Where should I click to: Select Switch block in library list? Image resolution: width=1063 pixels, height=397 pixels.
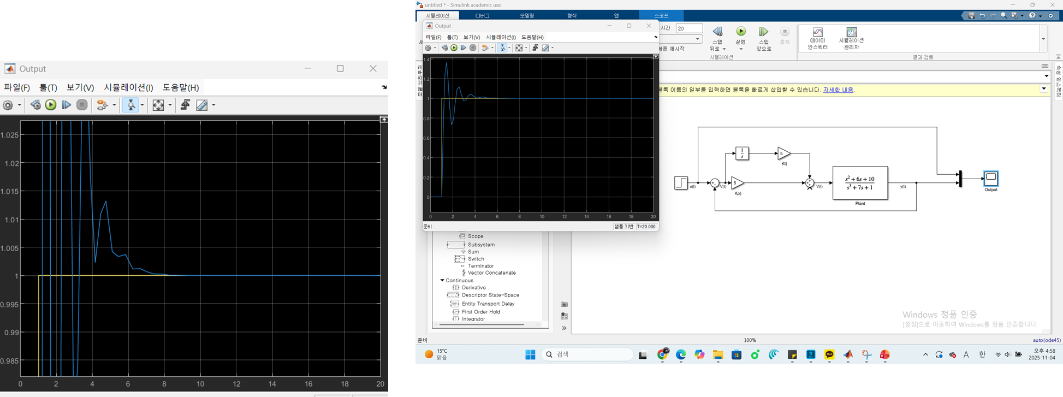(x=476, y=259)
